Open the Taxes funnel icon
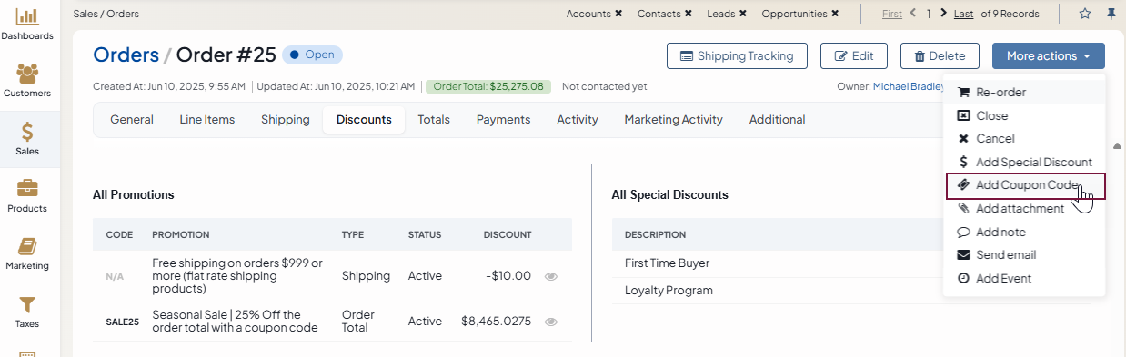 (x=27, y=304)
